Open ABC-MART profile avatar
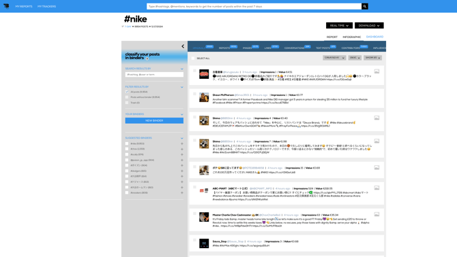Screen dimensions: 457x257 (x=204, y=190)
